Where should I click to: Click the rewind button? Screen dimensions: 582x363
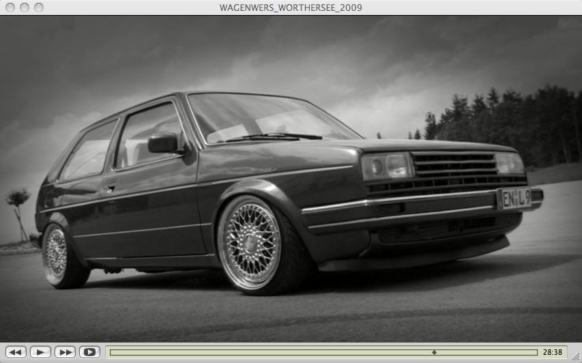click(x=16, y=352)
